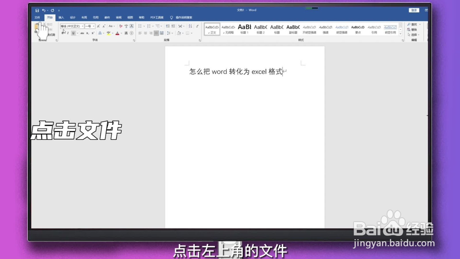Open the 文件 menu tab
460x259 pixels.
tap(37, 18)
